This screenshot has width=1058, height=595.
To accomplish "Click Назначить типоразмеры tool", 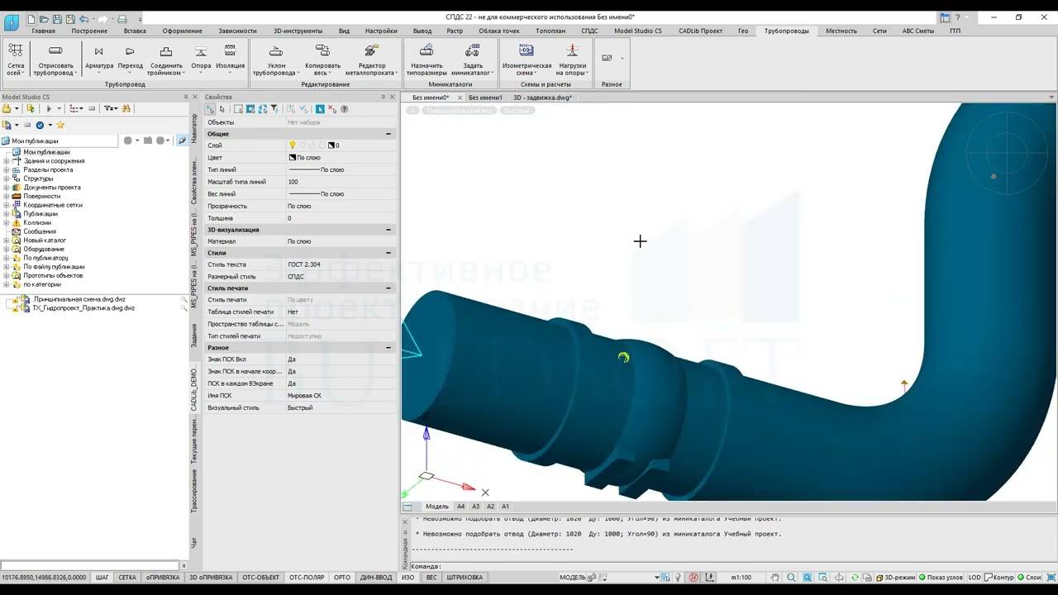I will pos(427,59).
